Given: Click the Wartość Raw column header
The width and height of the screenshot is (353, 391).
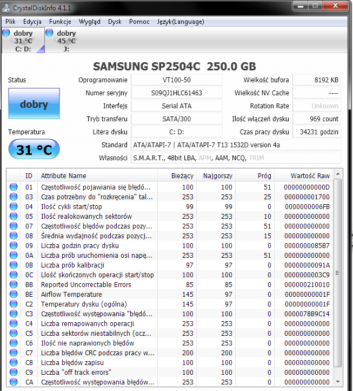Looking at the screenshot, I should (x=304, y=176).
